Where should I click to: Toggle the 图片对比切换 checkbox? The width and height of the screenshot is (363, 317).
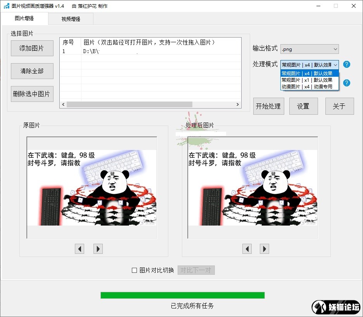(134, 270)
